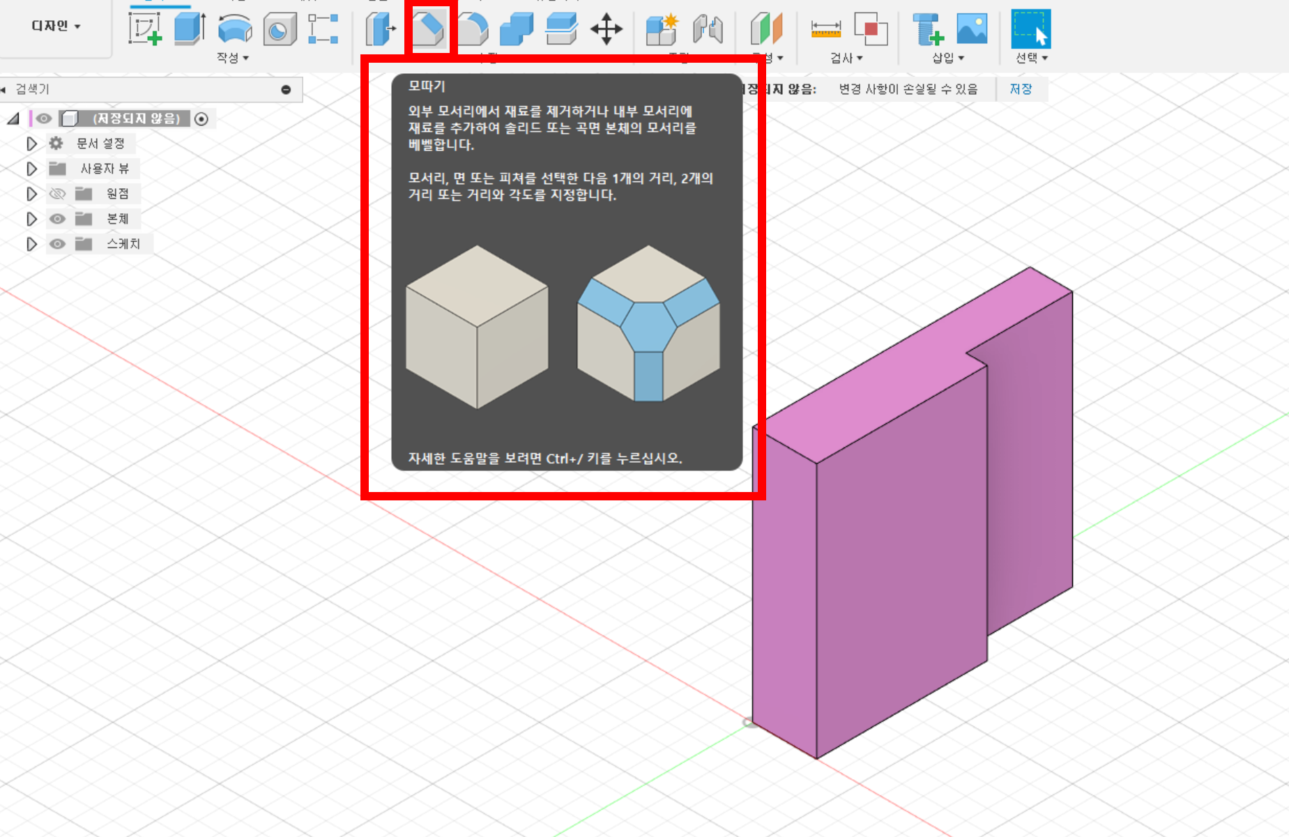Select the 스케치 tree item

click(x=123, y=244)
